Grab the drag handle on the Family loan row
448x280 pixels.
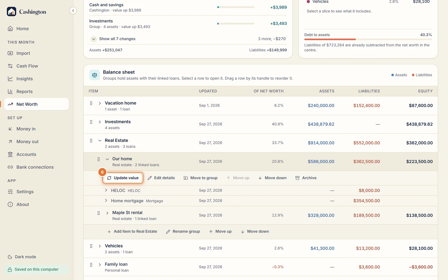pos(91,265)
